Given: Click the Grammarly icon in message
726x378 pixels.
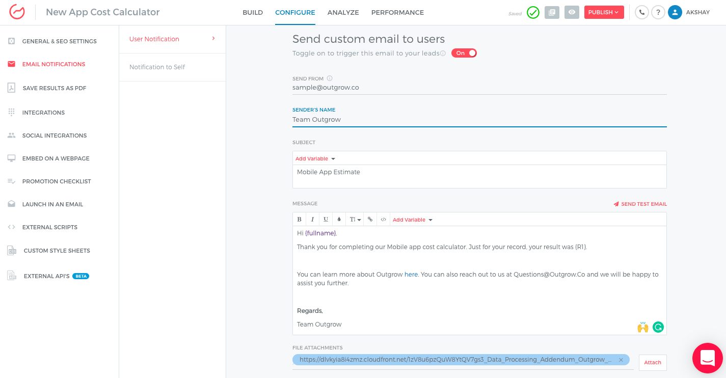Looking at the screenshot, I should point(658,327).
